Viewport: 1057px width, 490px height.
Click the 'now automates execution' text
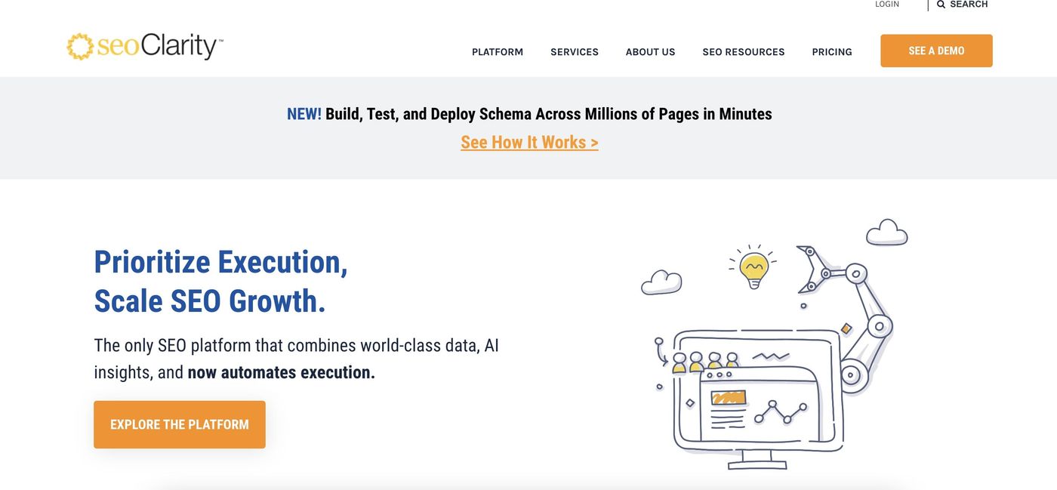pyautogui.click(x=282, y=372)
